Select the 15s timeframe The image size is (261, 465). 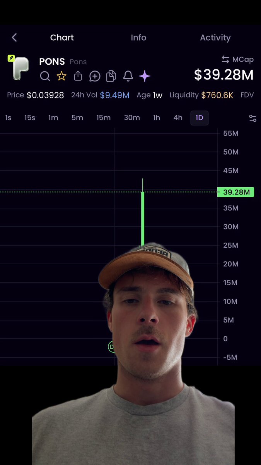point(30,118)
